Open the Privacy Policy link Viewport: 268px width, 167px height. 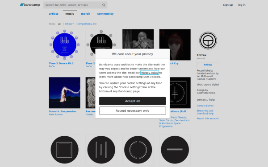[149, 73]
